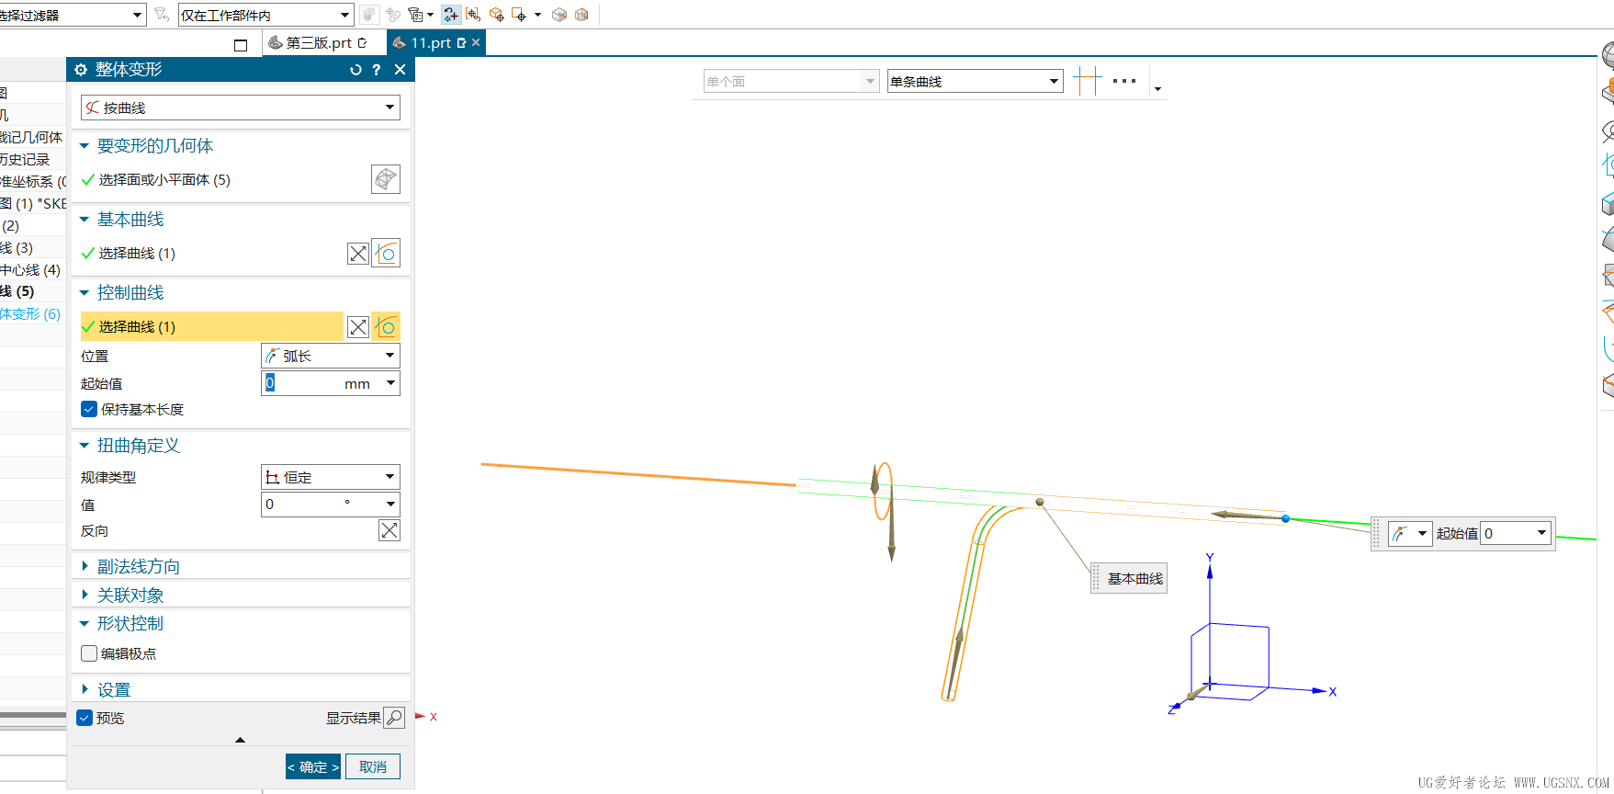Open the selection filter dropdown
The width and height of the screenshot is (1614, 794).
click(138, 15)
